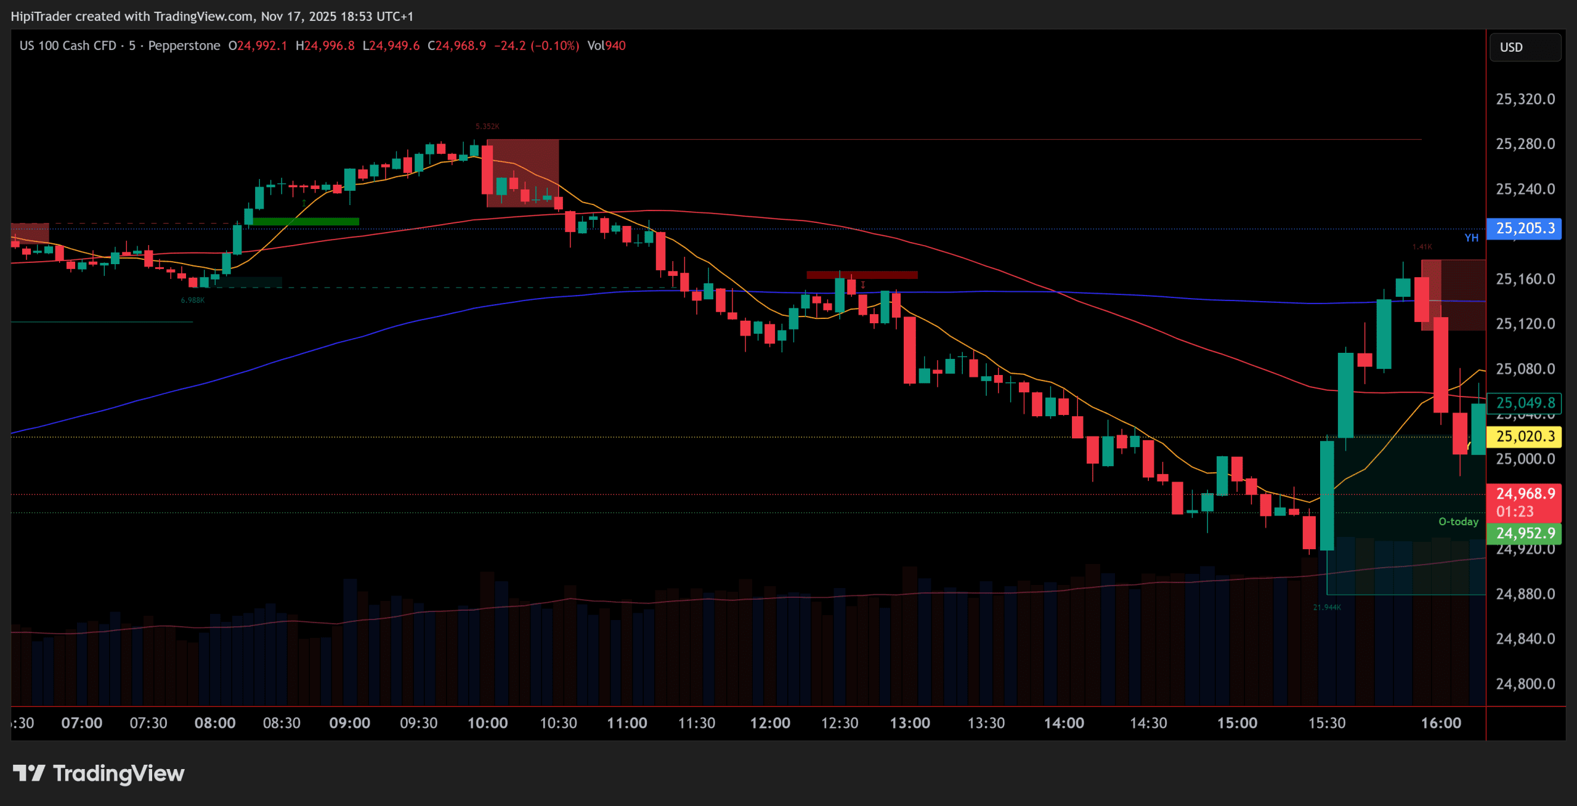
Task: Click the TradingView logo at bottom left
Action: (99, 773)
